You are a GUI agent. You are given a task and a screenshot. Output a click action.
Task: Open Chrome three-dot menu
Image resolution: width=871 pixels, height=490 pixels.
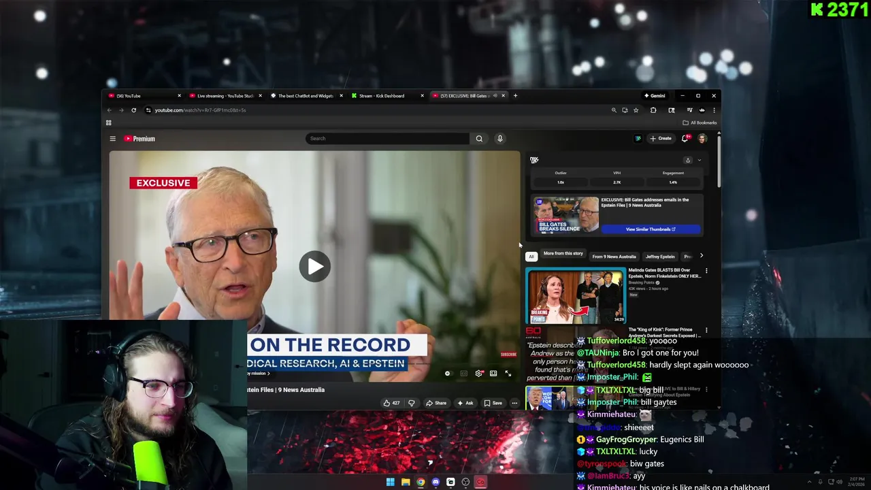point(714,110)
